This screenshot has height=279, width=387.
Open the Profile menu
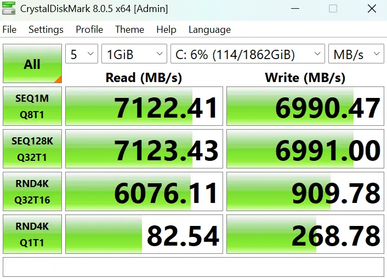(x=89, y=30)
